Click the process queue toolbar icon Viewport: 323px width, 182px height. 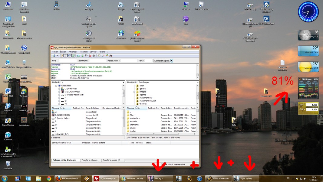pos(82,56)
